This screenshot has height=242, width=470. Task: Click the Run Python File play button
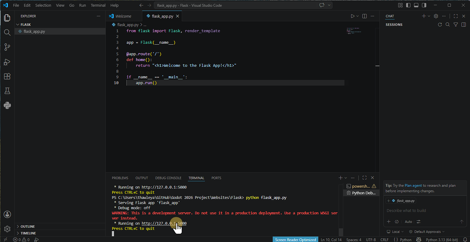click(352, 16)
